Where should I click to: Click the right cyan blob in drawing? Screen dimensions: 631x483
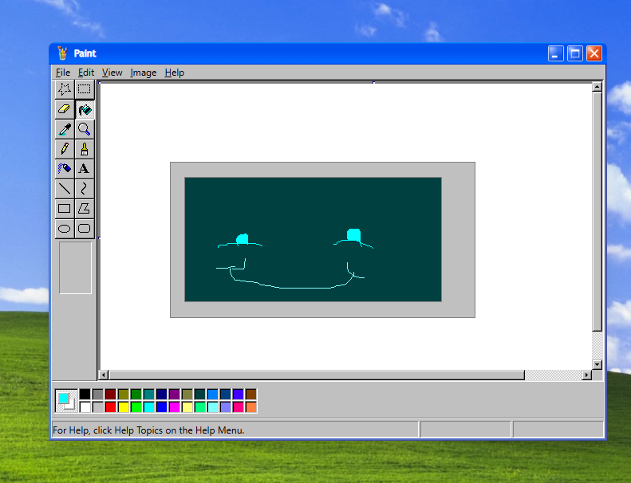coord(353,235)
